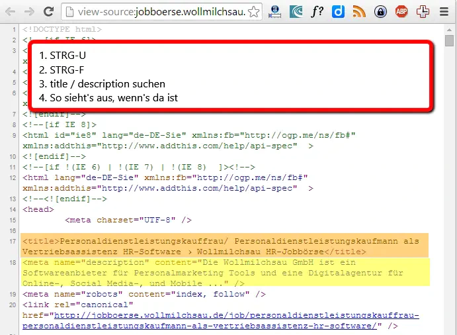Click the <![endif]--> line 10
457x335 pixels.
pyautogui.click(x=54, y=156)
